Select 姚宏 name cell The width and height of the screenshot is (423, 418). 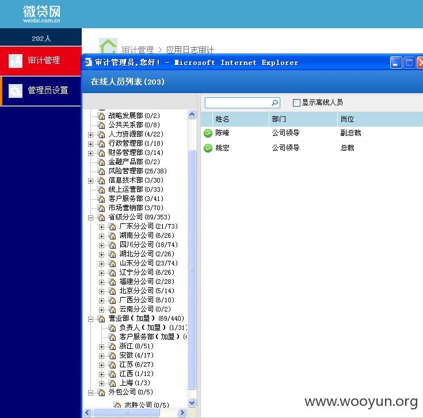tap(222, 148)
